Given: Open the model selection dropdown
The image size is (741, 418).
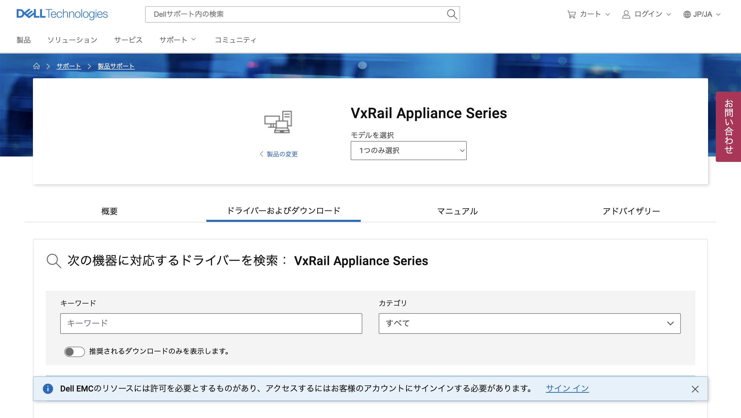Looking at the screenshot, I should point(408,151).
